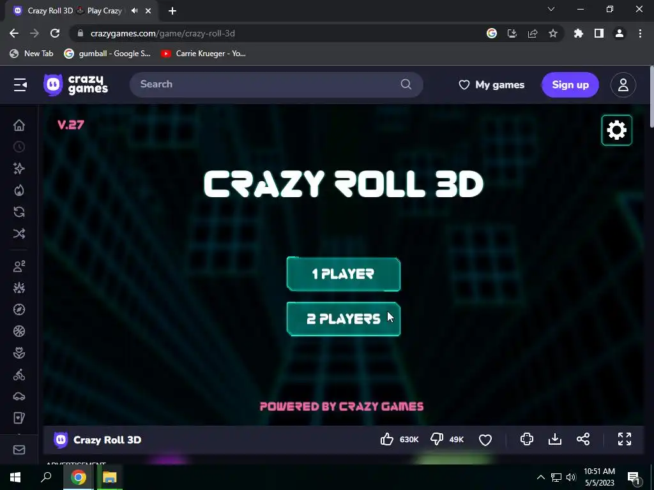The image size is (654, 490).
Task: Bookmark this page with star
Action: click(553, 33)
